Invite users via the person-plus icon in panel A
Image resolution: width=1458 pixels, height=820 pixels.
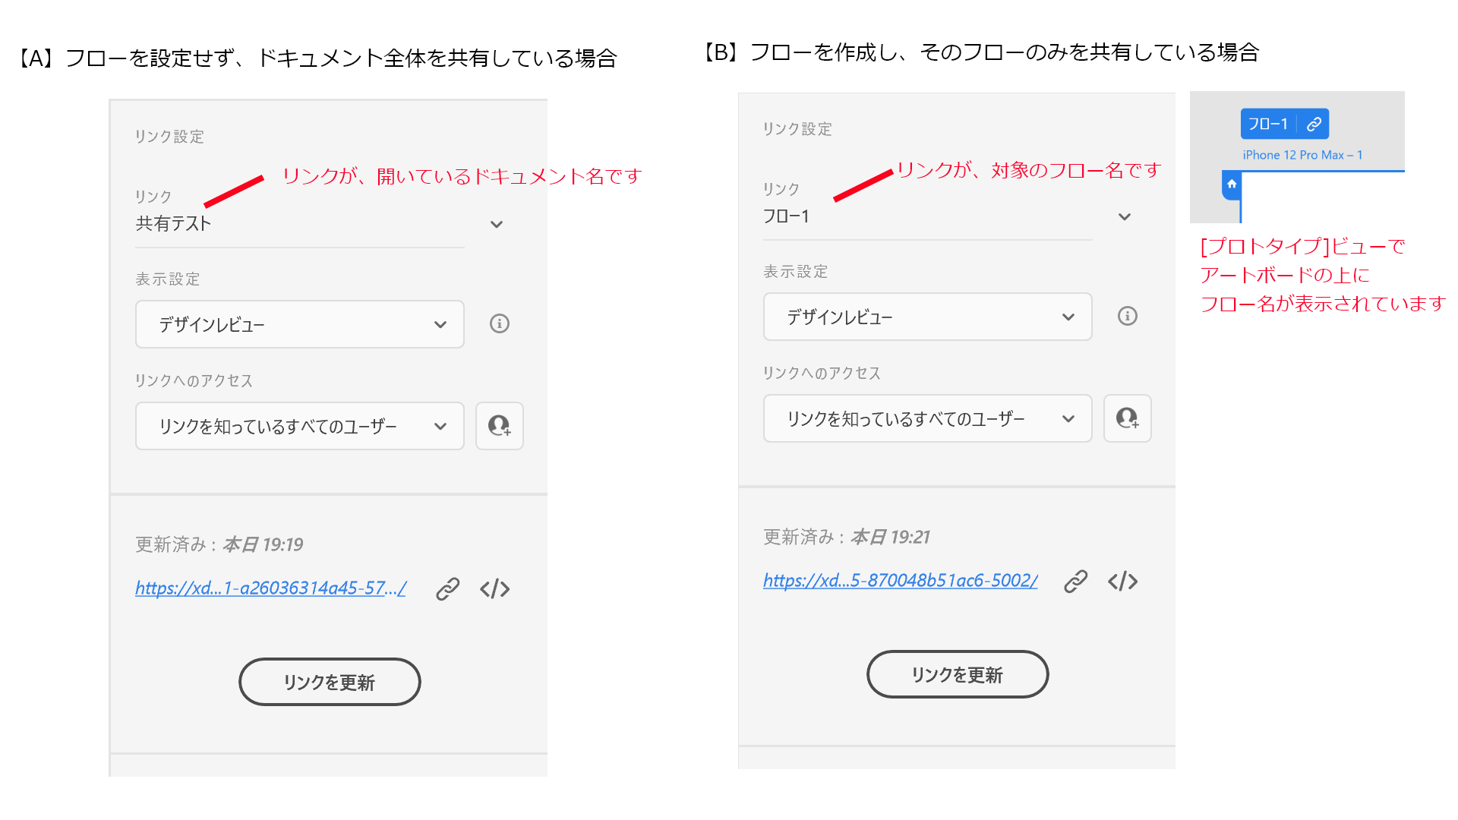click(499, 426)
